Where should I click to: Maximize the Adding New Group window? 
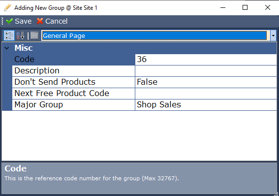tap(245, 7)
